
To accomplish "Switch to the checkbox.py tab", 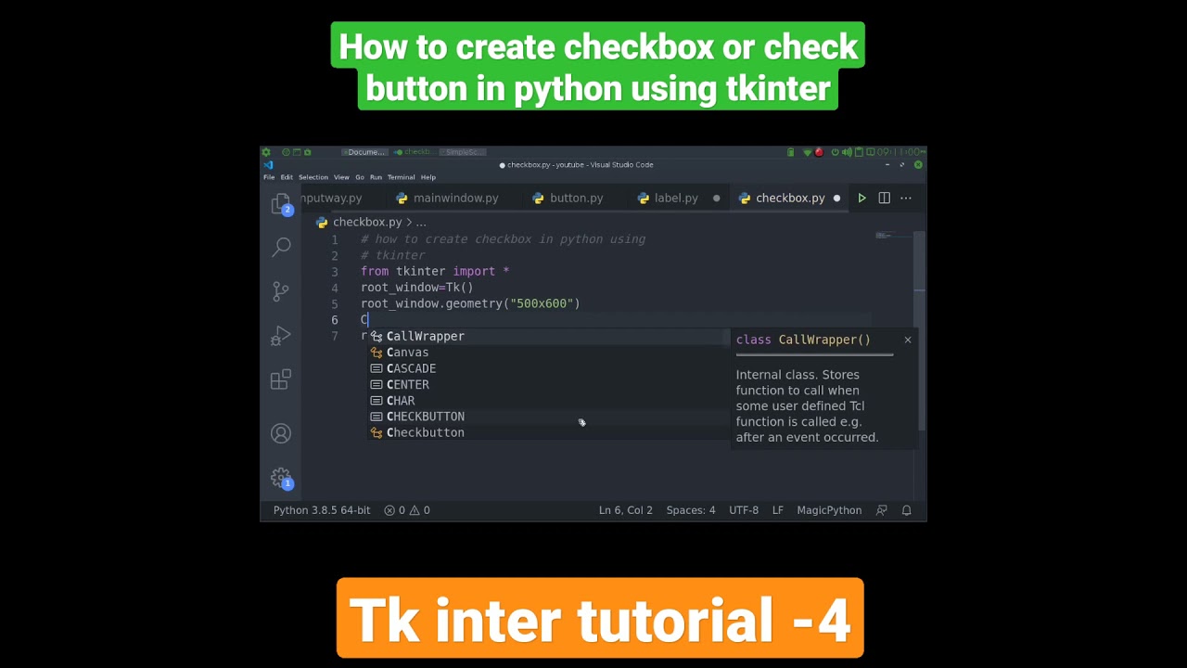I will 789,198.
